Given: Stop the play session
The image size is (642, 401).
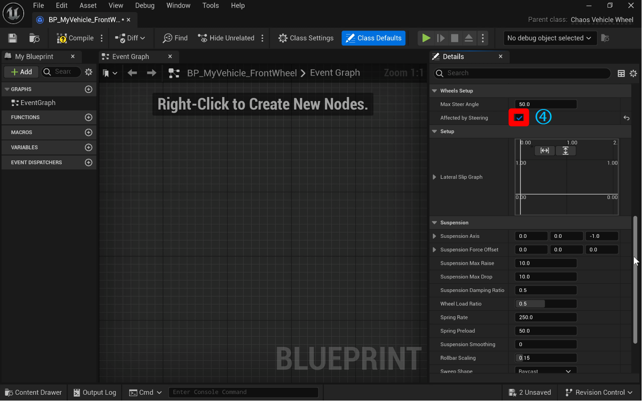Looking at the screenshot, I should 455,38.
